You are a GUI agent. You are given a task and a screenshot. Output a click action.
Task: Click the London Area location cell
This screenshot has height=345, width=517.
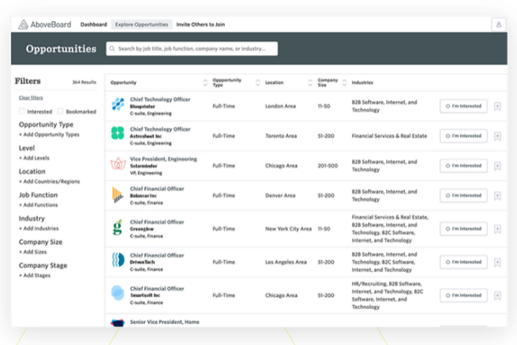tap(280, 106)
